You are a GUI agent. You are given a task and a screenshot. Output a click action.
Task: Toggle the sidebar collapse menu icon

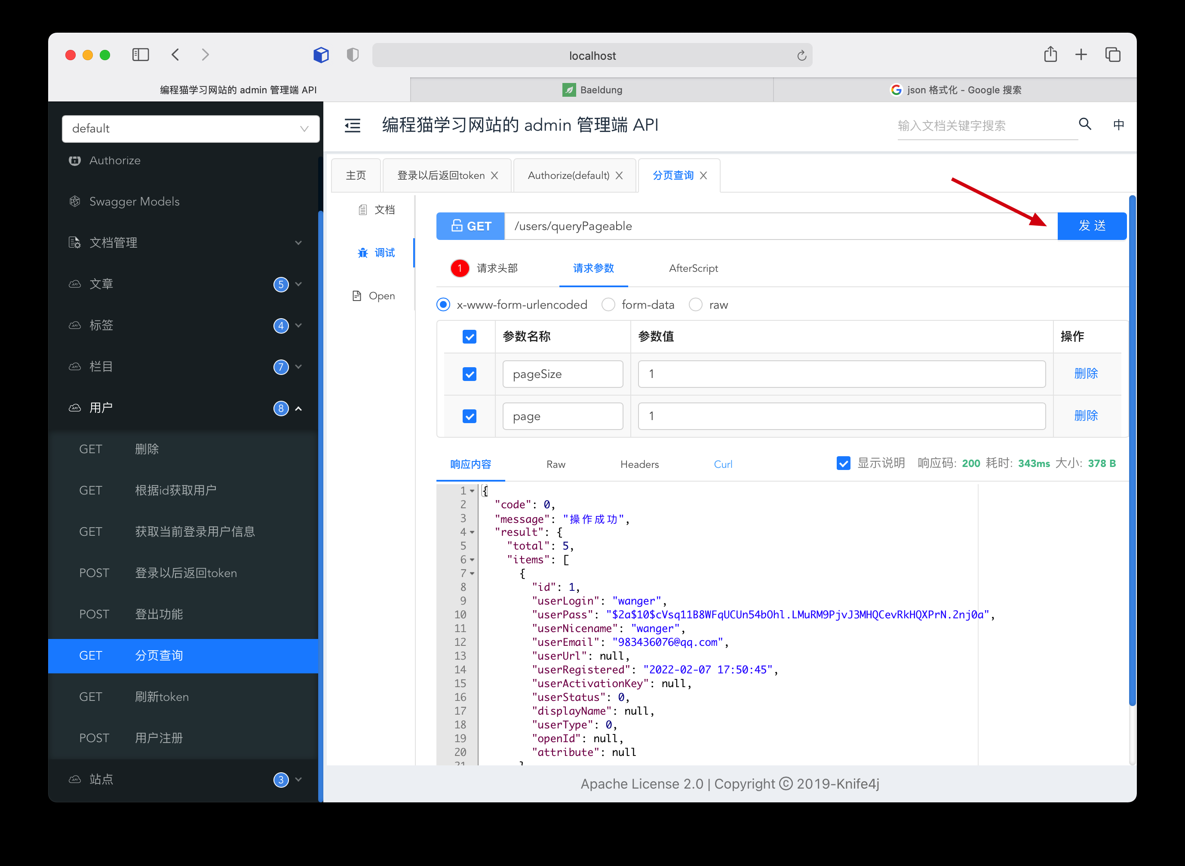[x=352, y=125]
